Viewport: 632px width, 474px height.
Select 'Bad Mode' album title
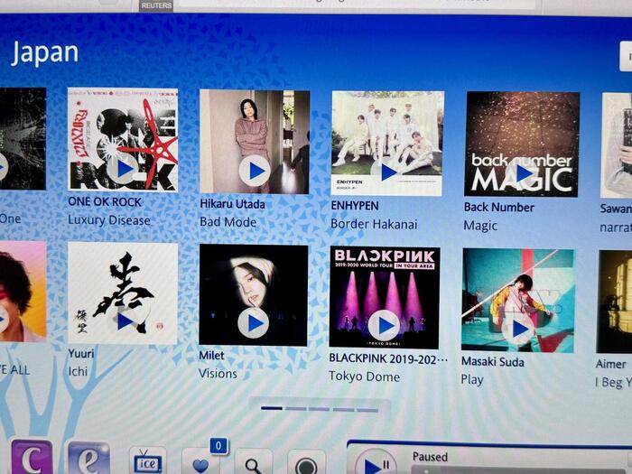[x=228, y=222]
